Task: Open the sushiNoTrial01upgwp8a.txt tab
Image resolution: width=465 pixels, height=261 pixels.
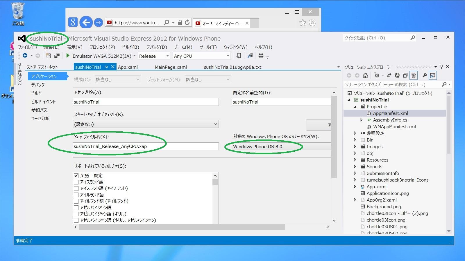Action: (233, 67)
